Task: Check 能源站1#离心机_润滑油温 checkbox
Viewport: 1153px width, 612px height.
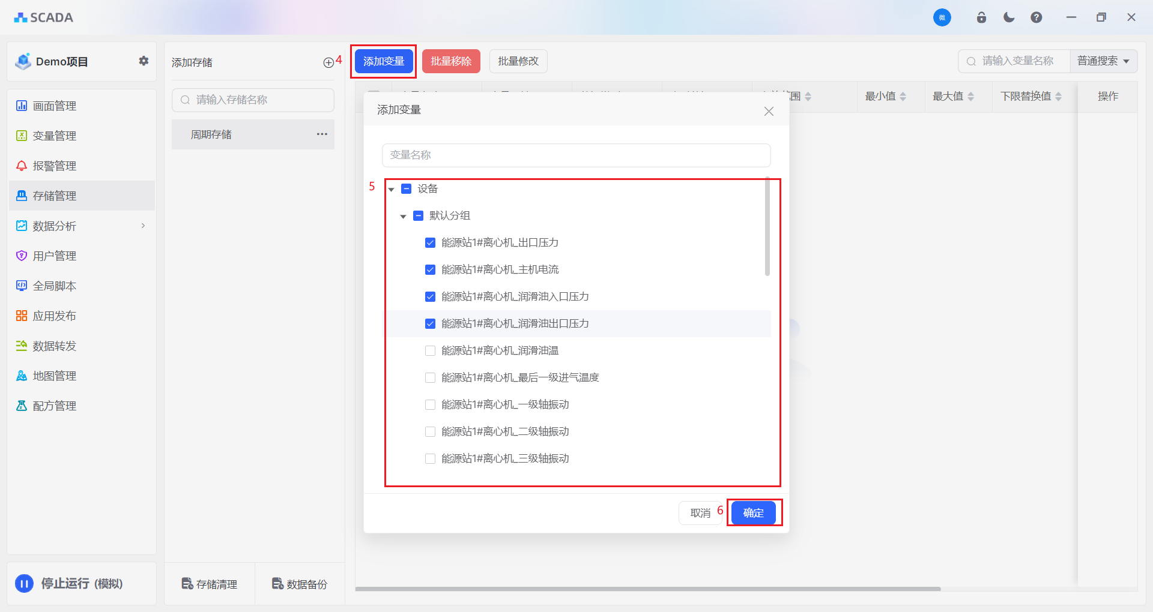Action: point(430,350)
